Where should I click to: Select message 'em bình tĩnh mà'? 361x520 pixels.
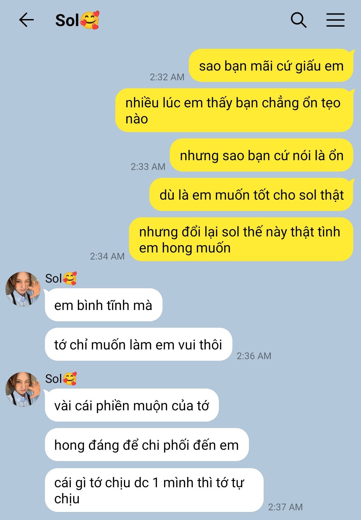click(104, 305)
